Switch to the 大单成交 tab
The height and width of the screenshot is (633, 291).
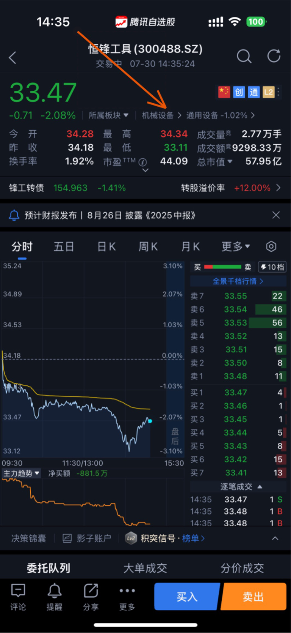coord(145,568)
